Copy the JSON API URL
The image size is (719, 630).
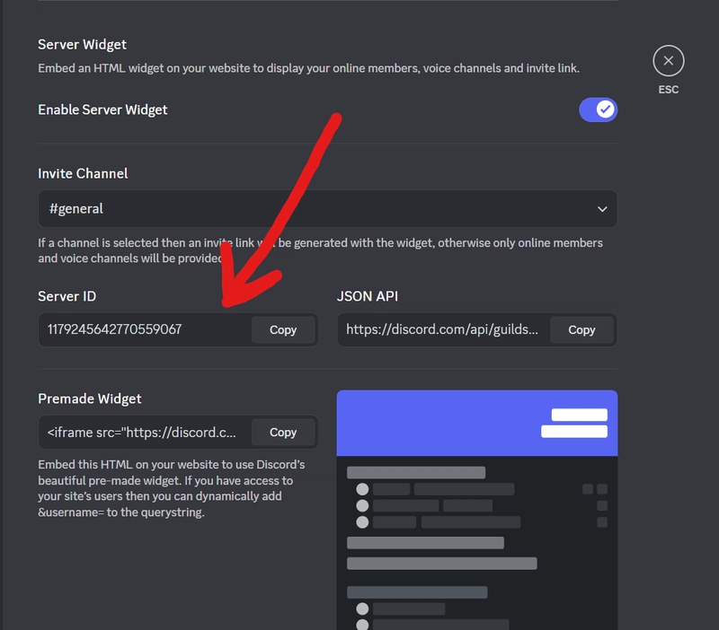tap(581, 329)
